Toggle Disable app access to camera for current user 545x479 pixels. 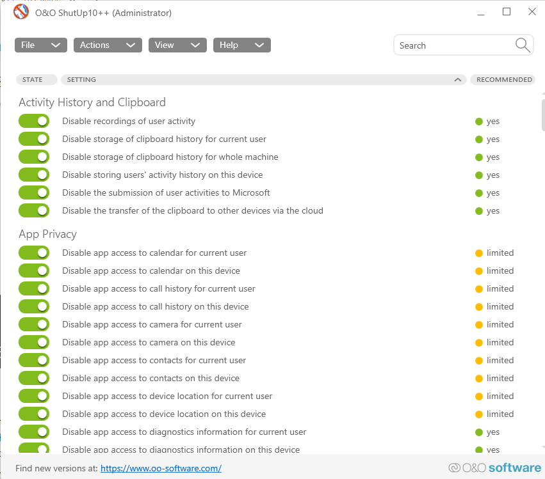coord(34,325)
